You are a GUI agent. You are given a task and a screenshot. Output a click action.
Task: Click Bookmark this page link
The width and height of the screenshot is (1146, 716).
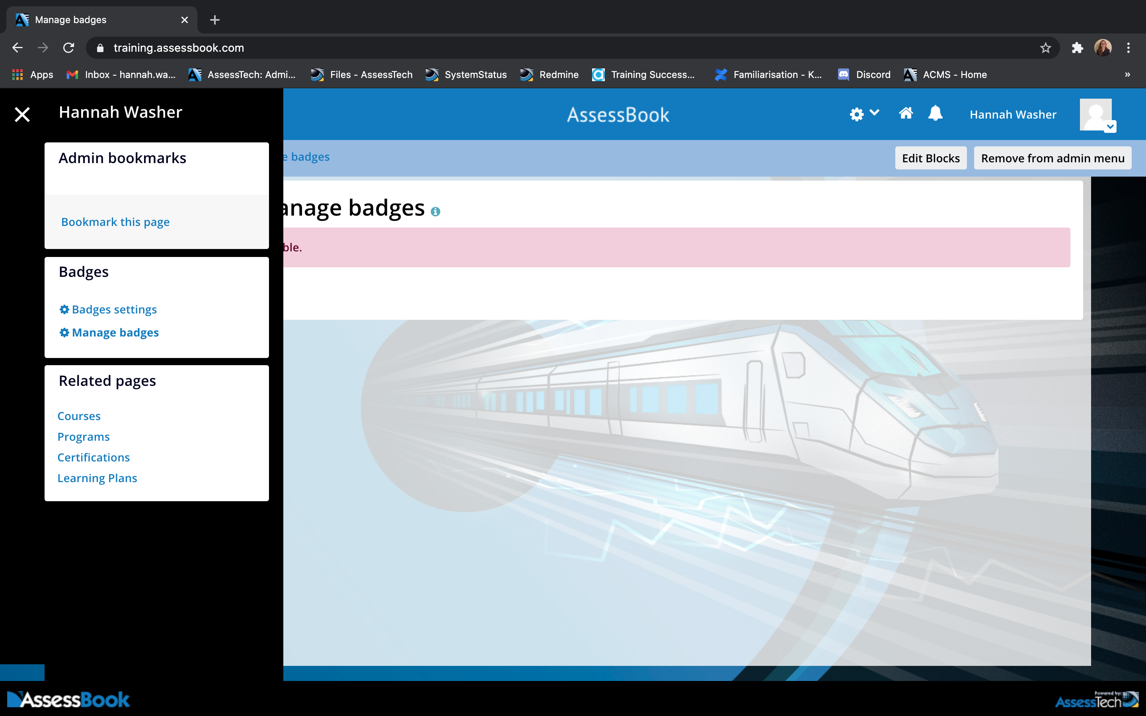pyautogui.click(x=115, y=222)
